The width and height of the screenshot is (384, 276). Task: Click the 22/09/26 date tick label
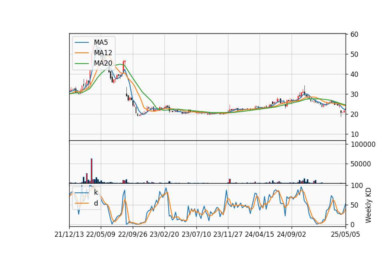tap(133, 234)
